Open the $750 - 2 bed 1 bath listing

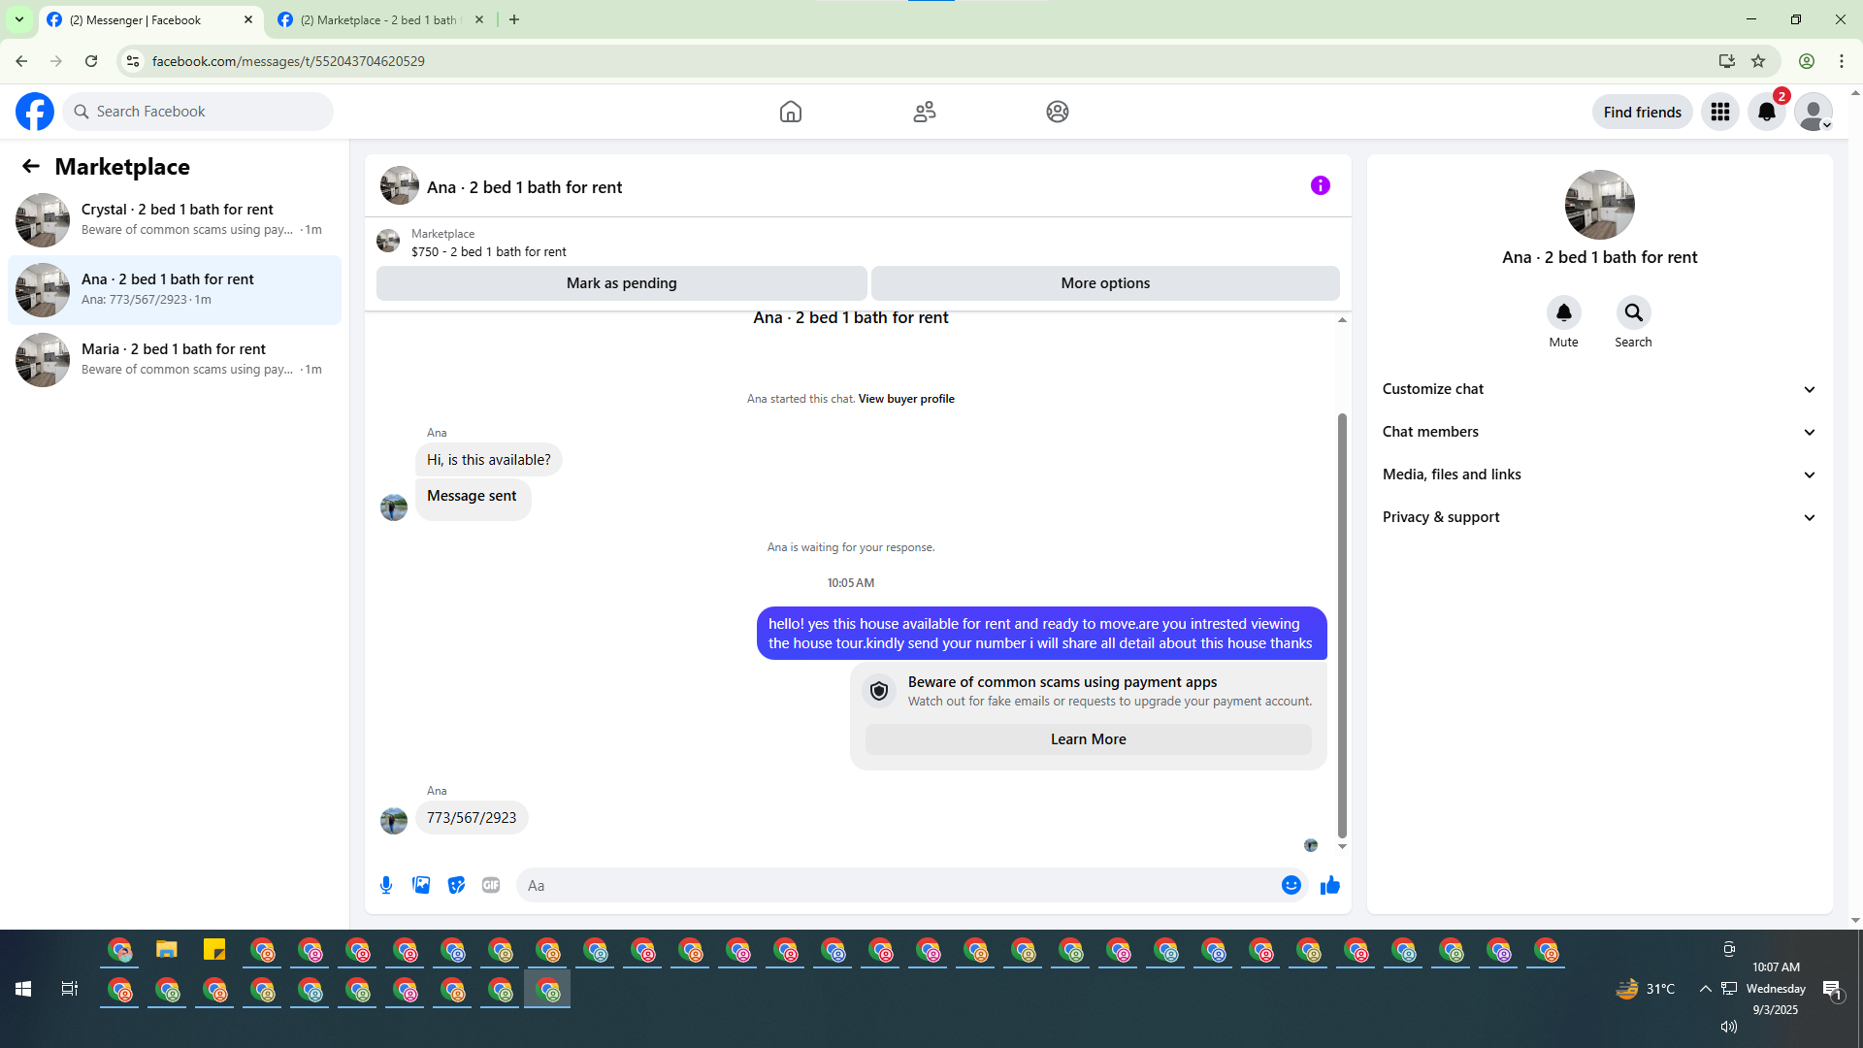489,251
